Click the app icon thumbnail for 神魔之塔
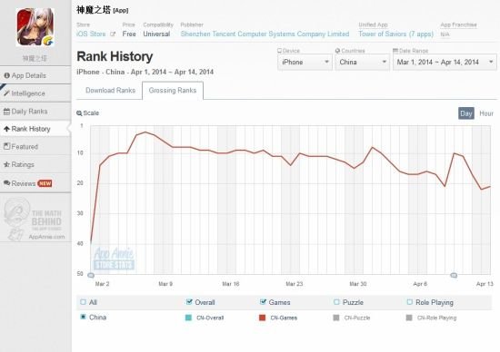The image size is (500, 352). (35, 28)
